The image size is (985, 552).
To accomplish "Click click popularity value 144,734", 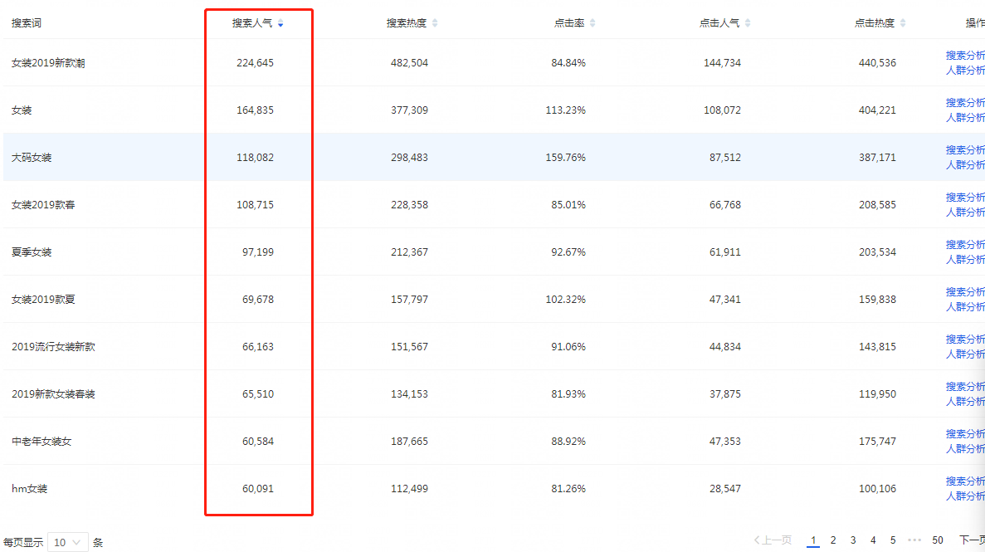I will [x=723, y=63].
